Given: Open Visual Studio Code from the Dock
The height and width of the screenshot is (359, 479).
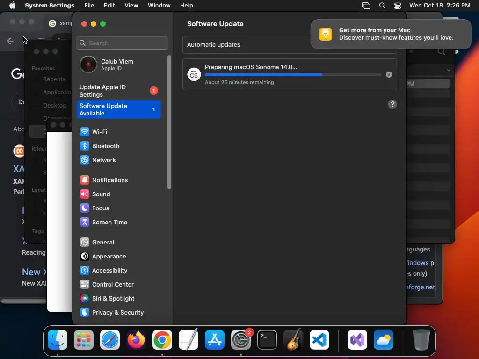Looking at the screenshot, I should [x=319, y=340].
